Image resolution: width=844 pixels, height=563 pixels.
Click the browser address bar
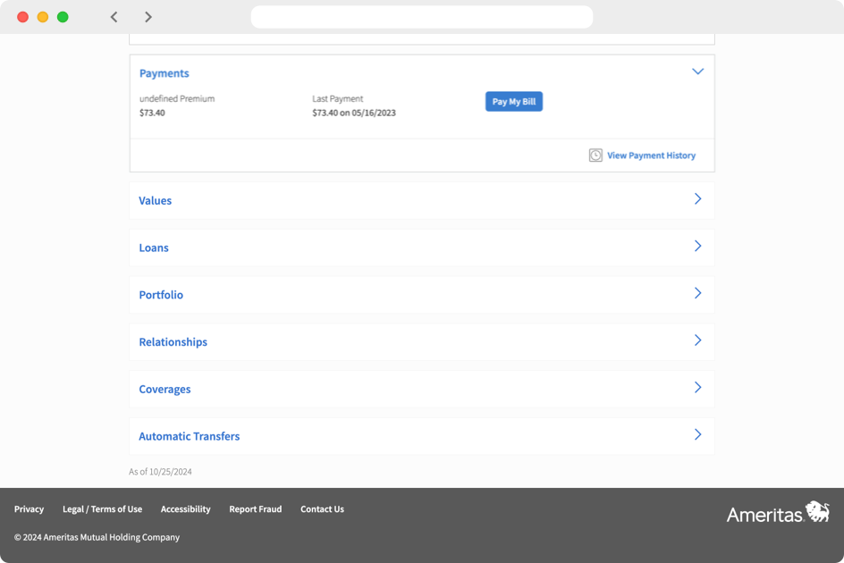421,16
